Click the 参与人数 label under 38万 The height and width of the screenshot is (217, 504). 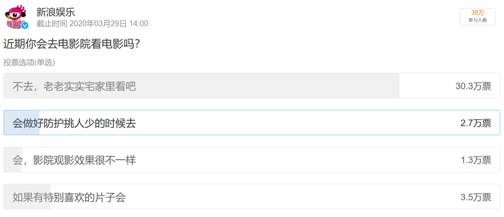coord(477,20)
